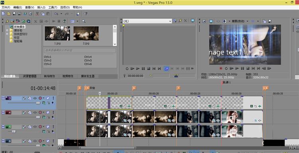
Task: Click timeline marker 7 on the ruler
Action: click(178, 88)
